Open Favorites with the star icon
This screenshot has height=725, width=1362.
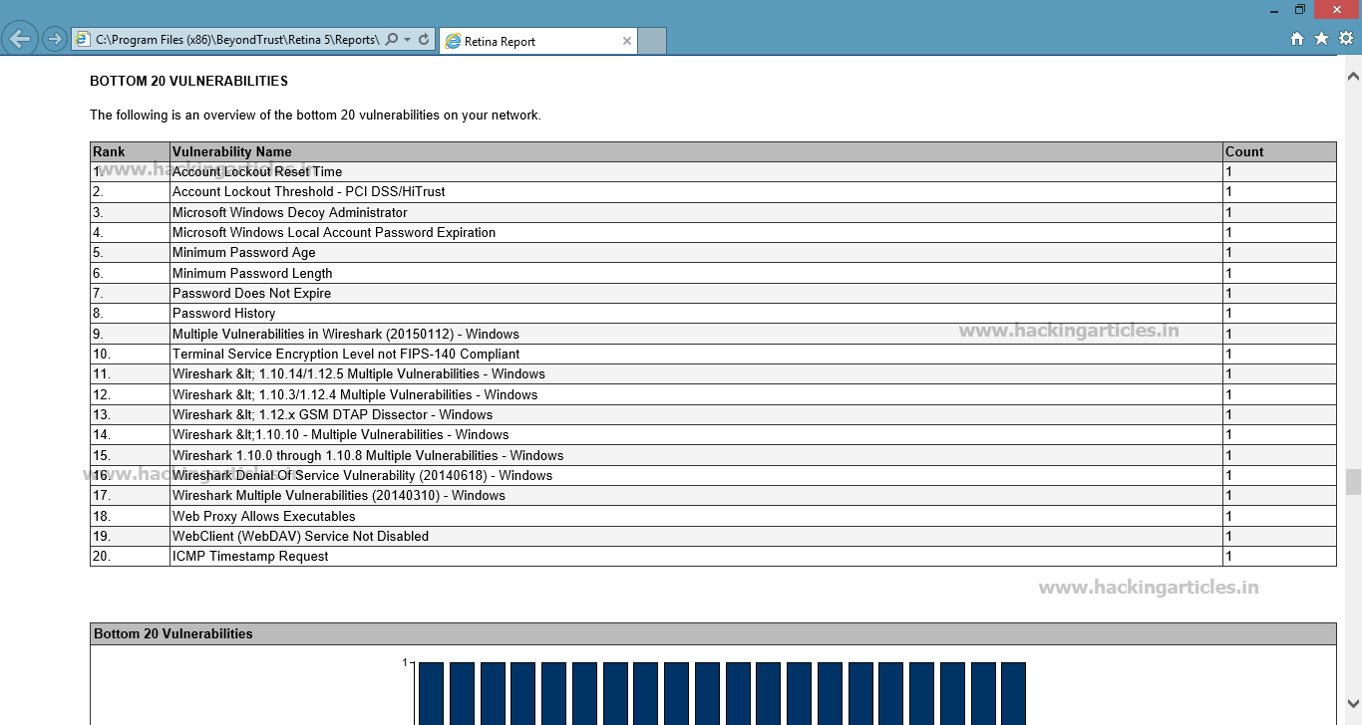[1321, 39]
